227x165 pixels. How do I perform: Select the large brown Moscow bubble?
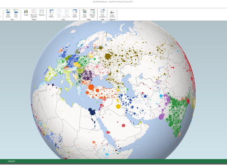pos(108,57)
